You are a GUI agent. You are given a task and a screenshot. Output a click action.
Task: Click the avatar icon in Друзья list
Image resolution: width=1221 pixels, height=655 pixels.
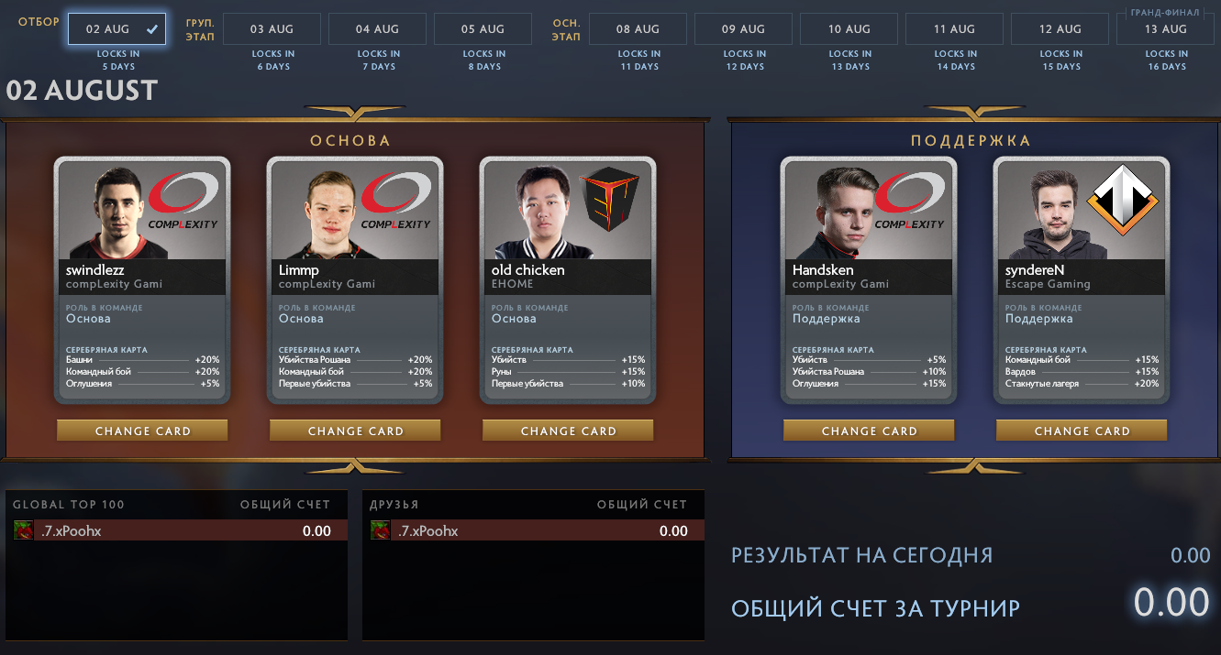[380, 530]
